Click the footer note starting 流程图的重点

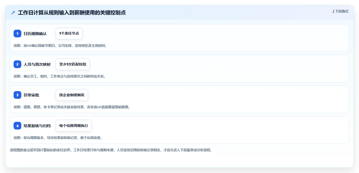click(x=111, y=150)
